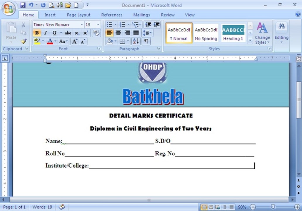Apply the No Spacing style
302x211 pixels.
(x=206, y=33)
